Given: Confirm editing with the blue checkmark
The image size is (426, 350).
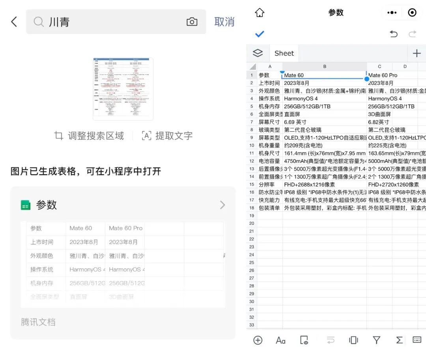Looking at the screenshot, I should click(260, 34).
